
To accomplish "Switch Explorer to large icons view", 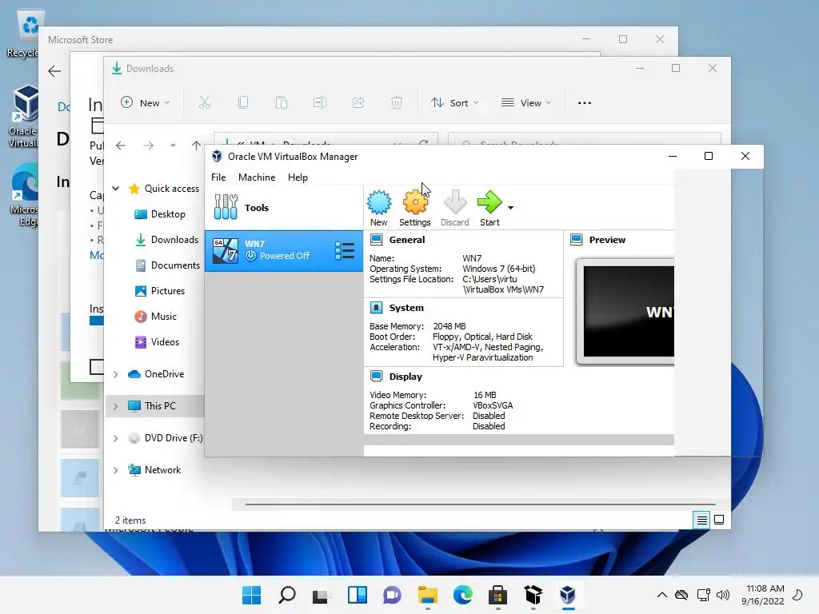I will 719,520.
